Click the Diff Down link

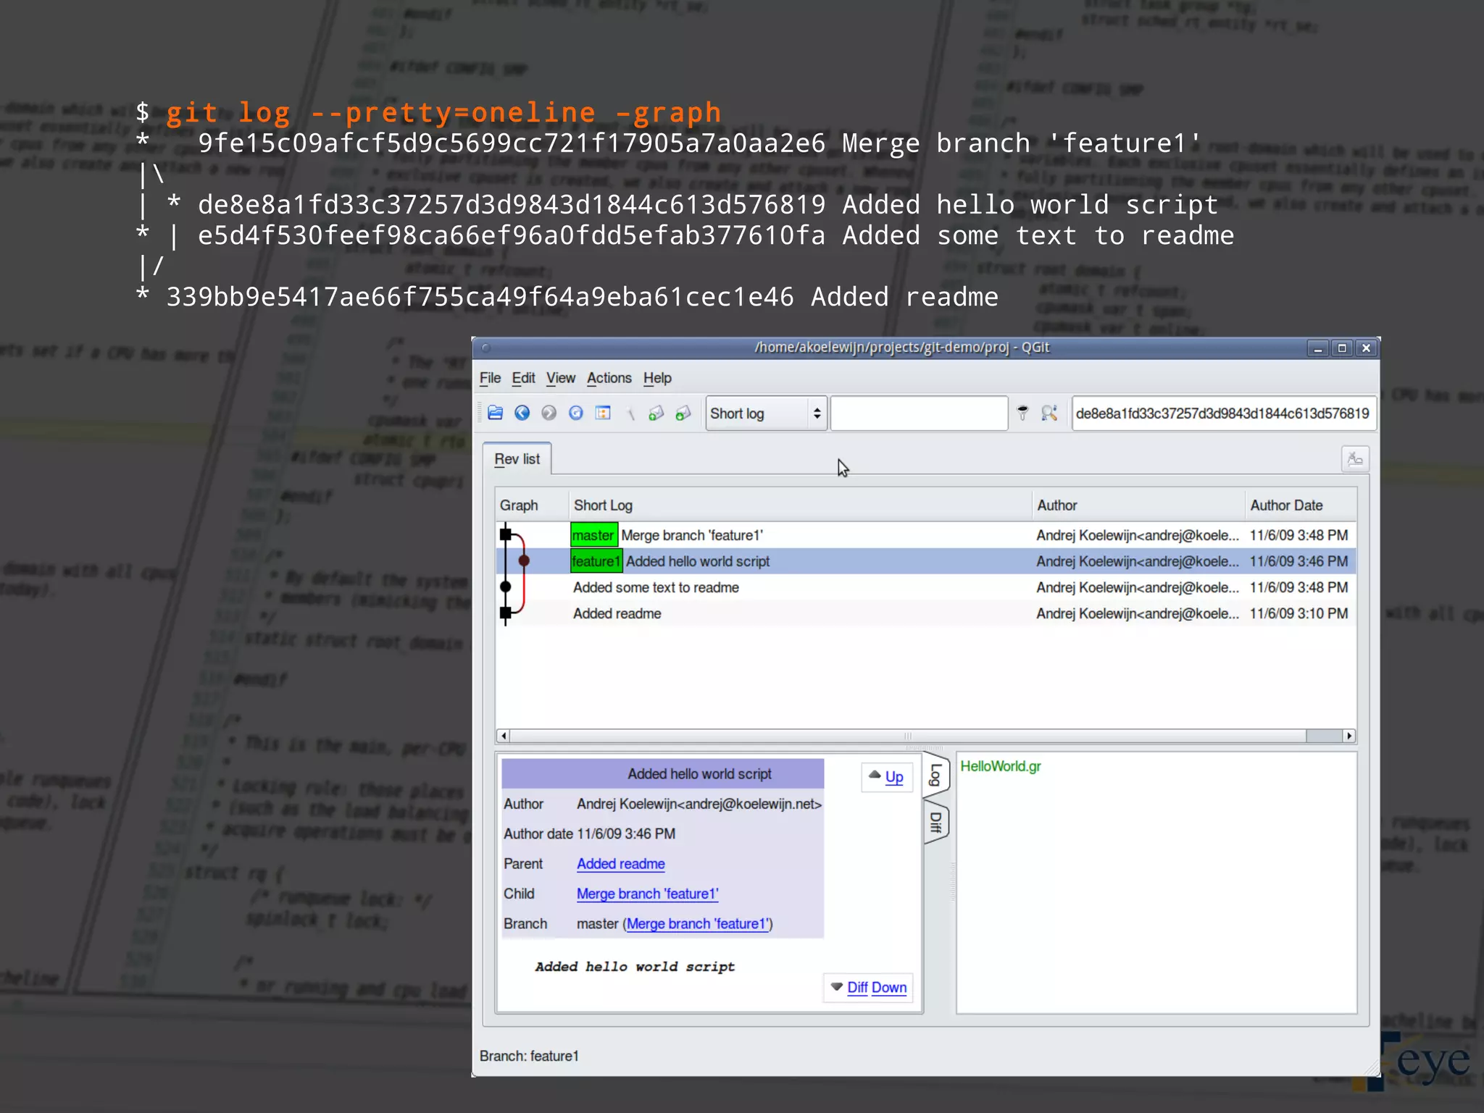[x=876, y=988]
